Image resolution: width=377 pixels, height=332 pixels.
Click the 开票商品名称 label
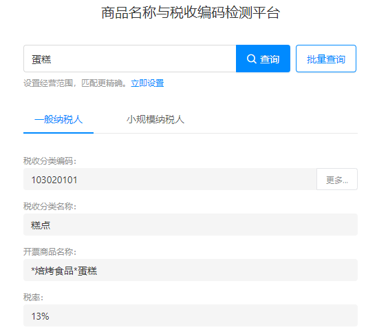(50, 252)
